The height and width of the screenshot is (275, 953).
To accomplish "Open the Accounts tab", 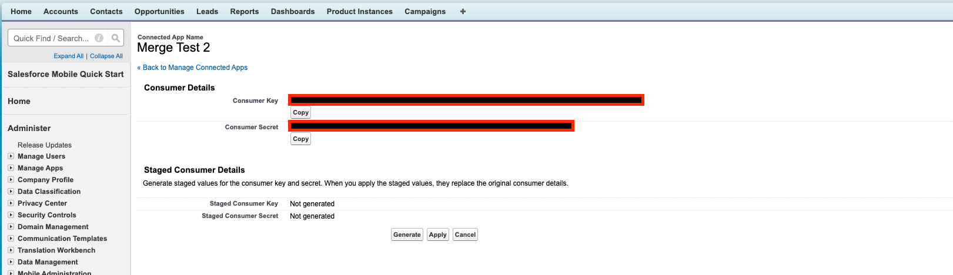I will click(x=61, y=11).
